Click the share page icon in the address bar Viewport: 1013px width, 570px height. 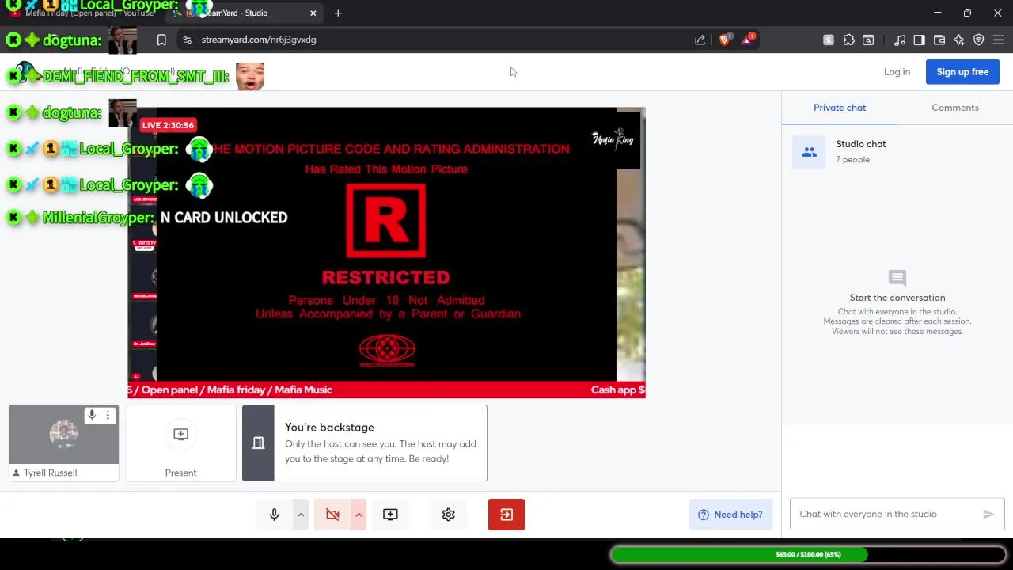(x=700, y=40)
